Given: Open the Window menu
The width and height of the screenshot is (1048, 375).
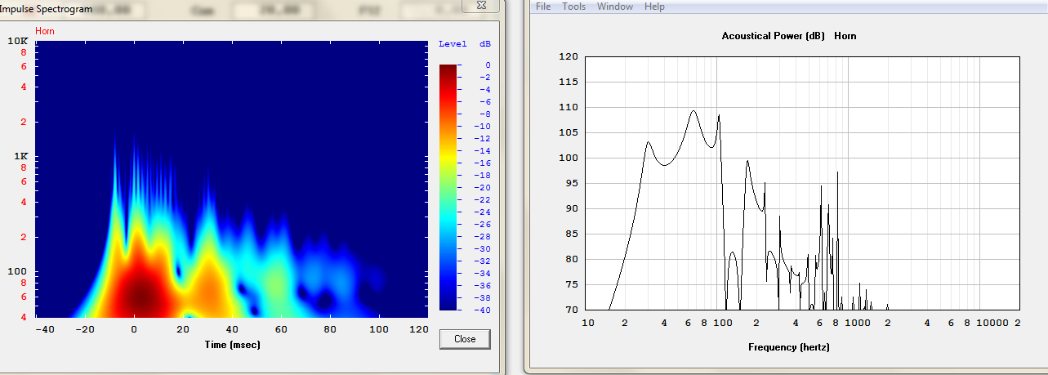Looking at the screenshot, I should pos(614,7).
